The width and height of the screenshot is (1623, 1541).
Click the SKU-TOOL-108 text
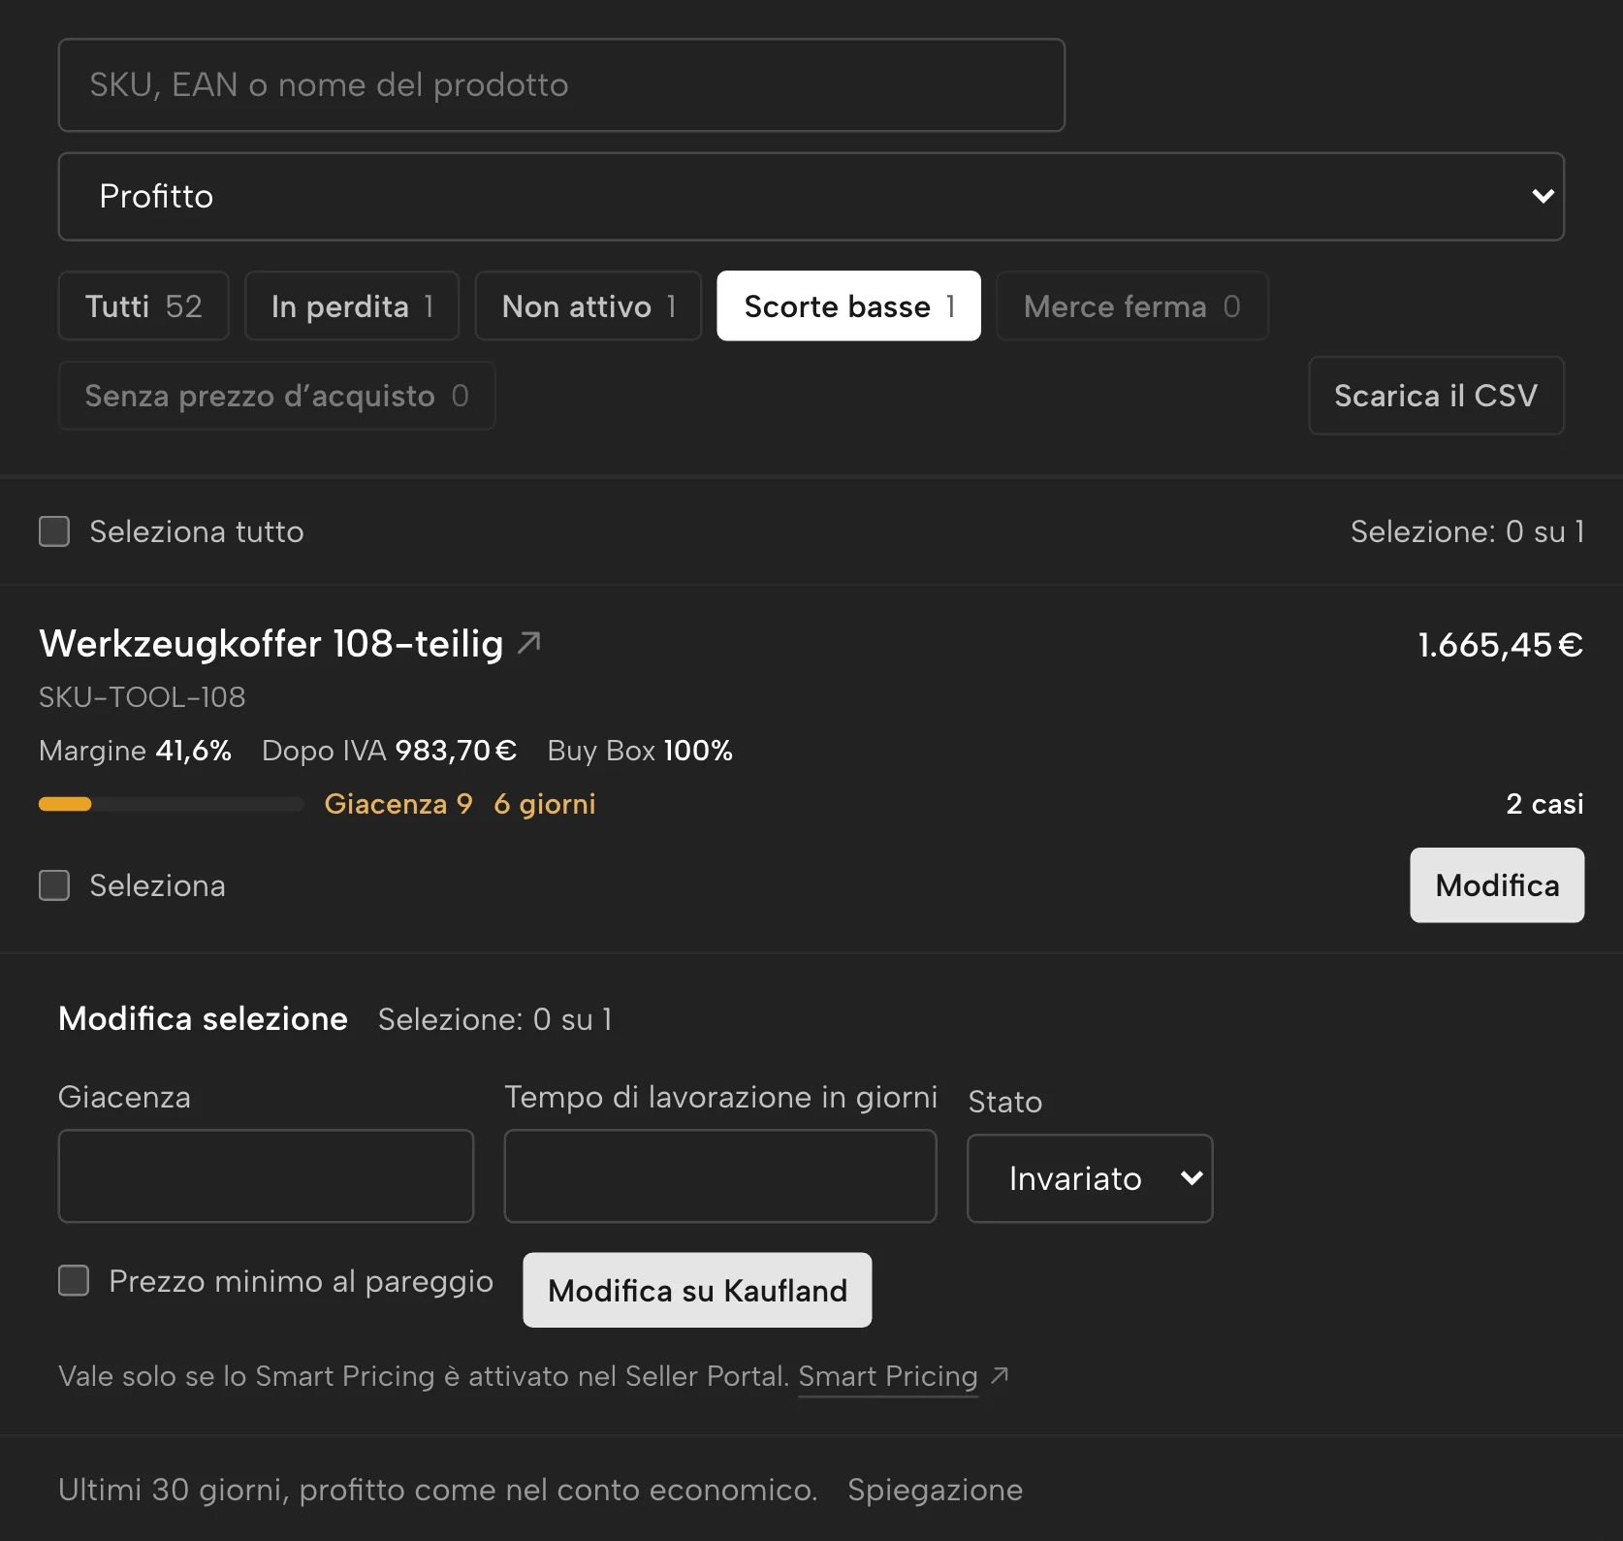pyautogui.click(x=143, y=697)
